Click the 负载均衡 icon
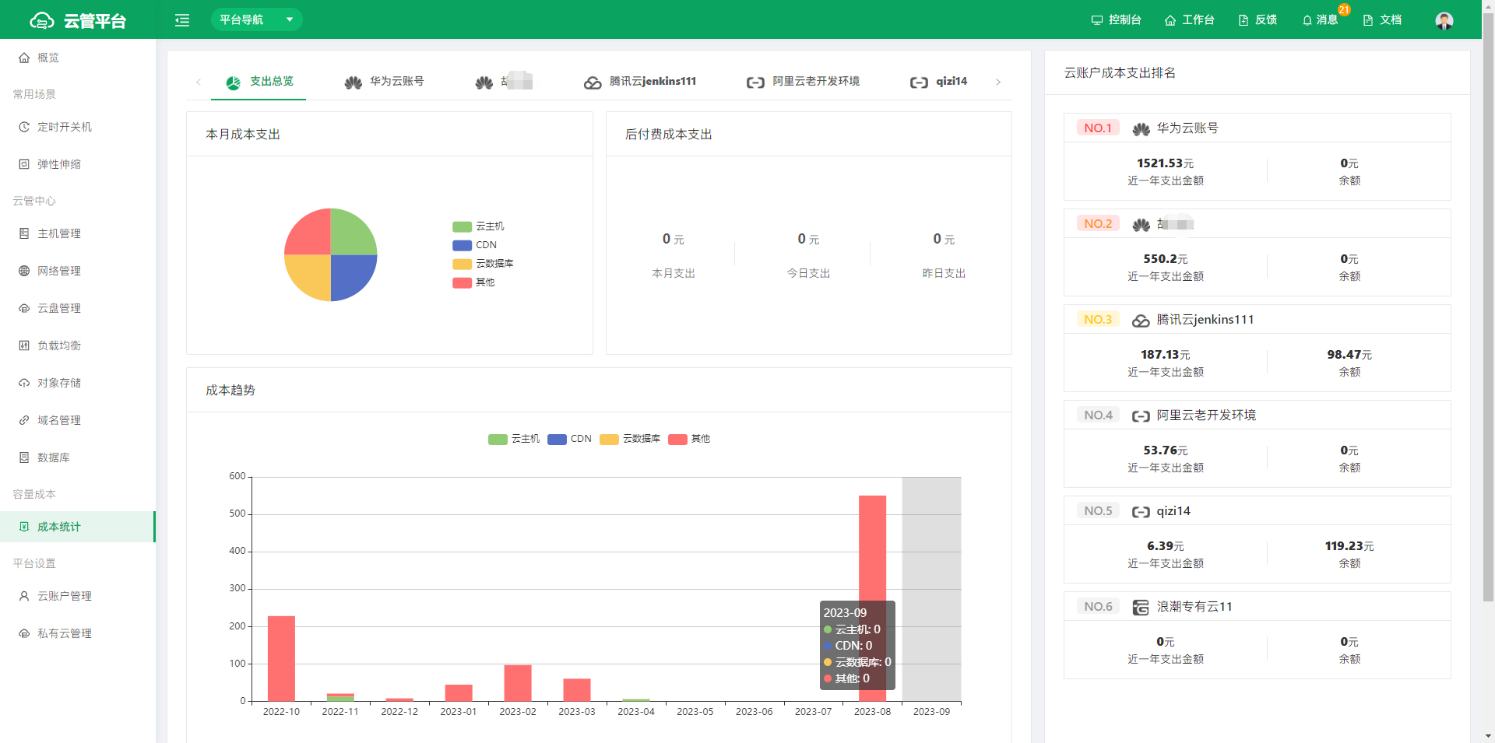Image resolution: width=1495 pixels, height=743 pixels. click(x=24, y=345)
